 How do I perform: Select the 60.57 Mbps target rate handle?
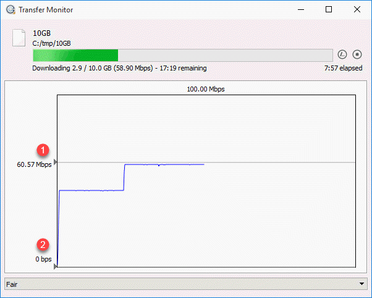pyautogui.click(x=55, y=162)
